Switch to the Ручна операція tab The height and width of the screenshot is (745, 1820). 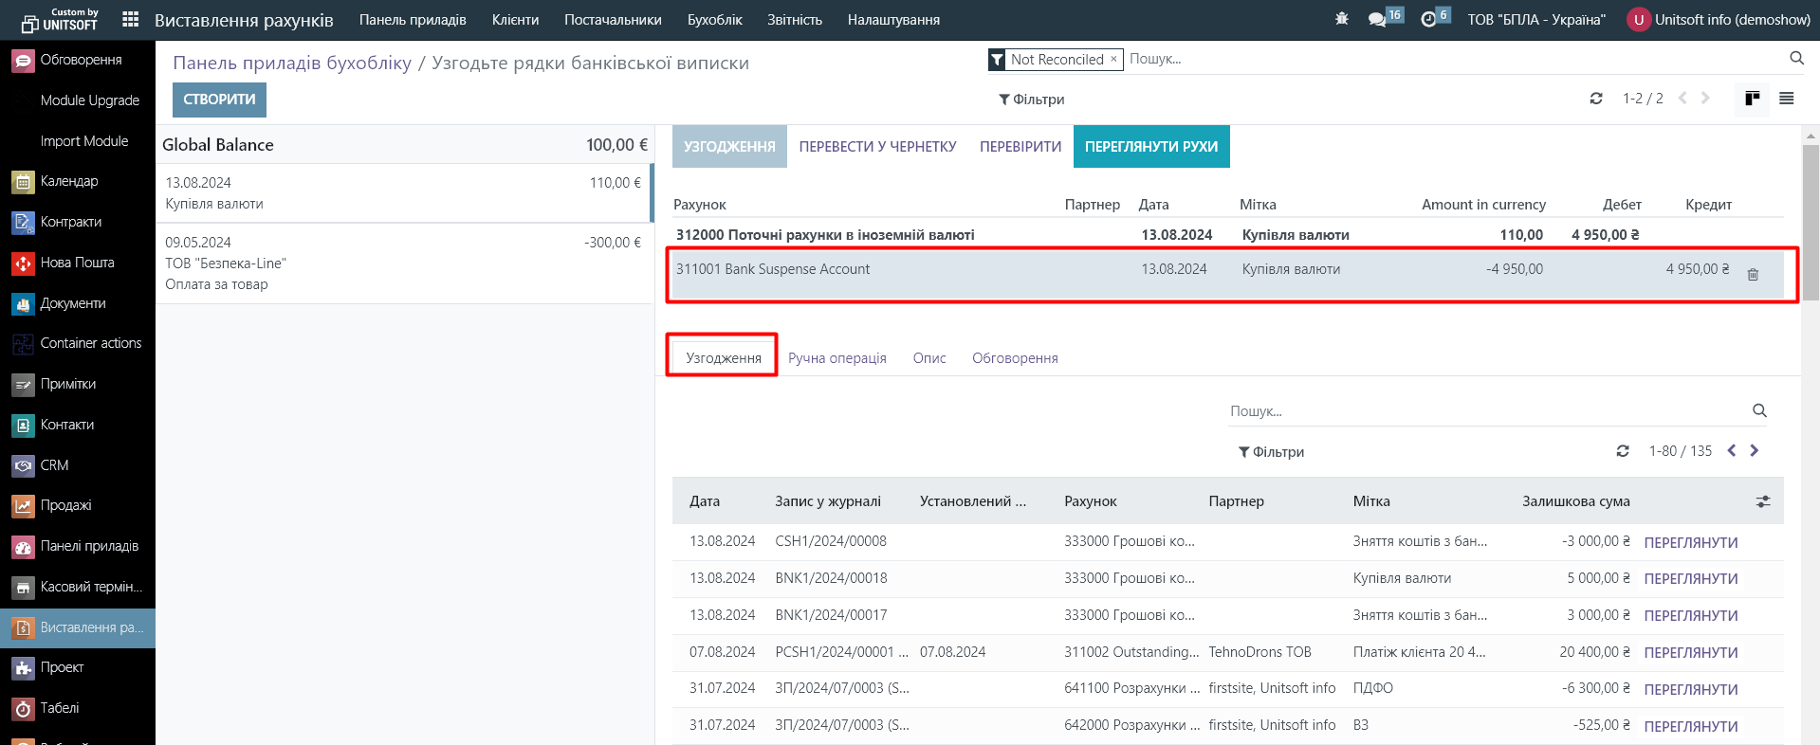836,358
